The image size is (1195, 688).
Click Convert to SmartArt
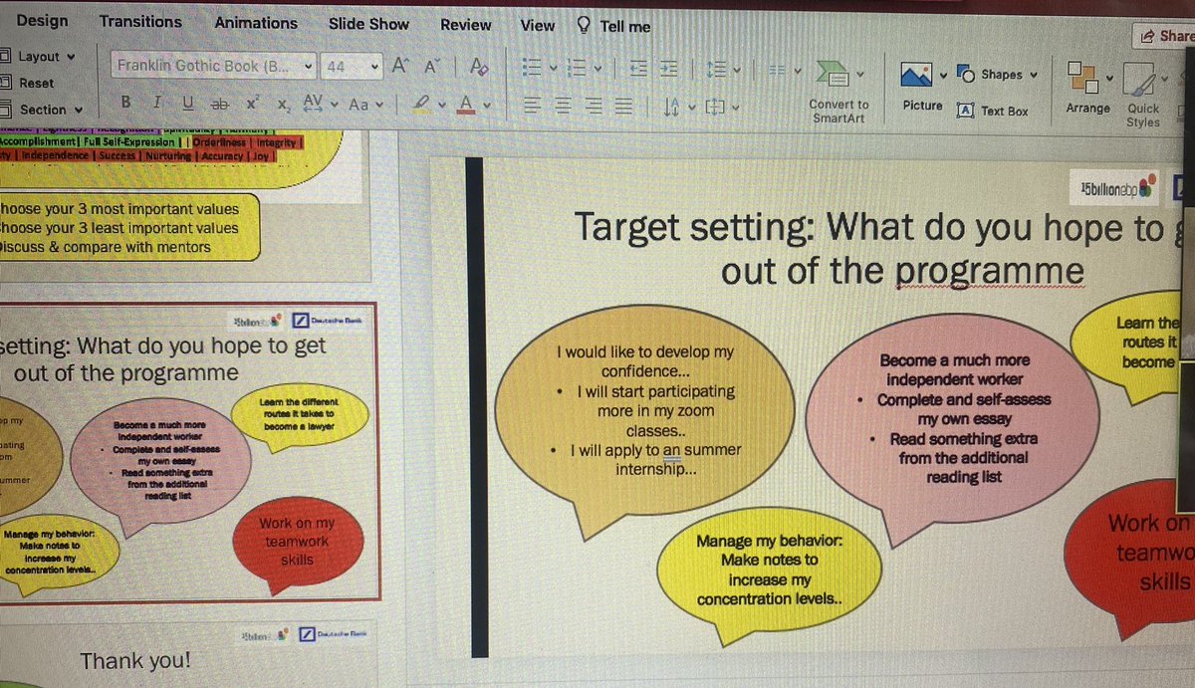838,91
